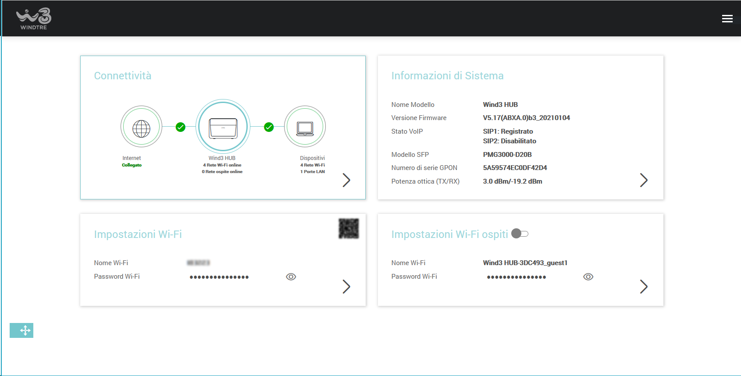This screenshot has height=376, width=741.
Task: Select the Wind3 HUB router icon
Action: (223, 127)
